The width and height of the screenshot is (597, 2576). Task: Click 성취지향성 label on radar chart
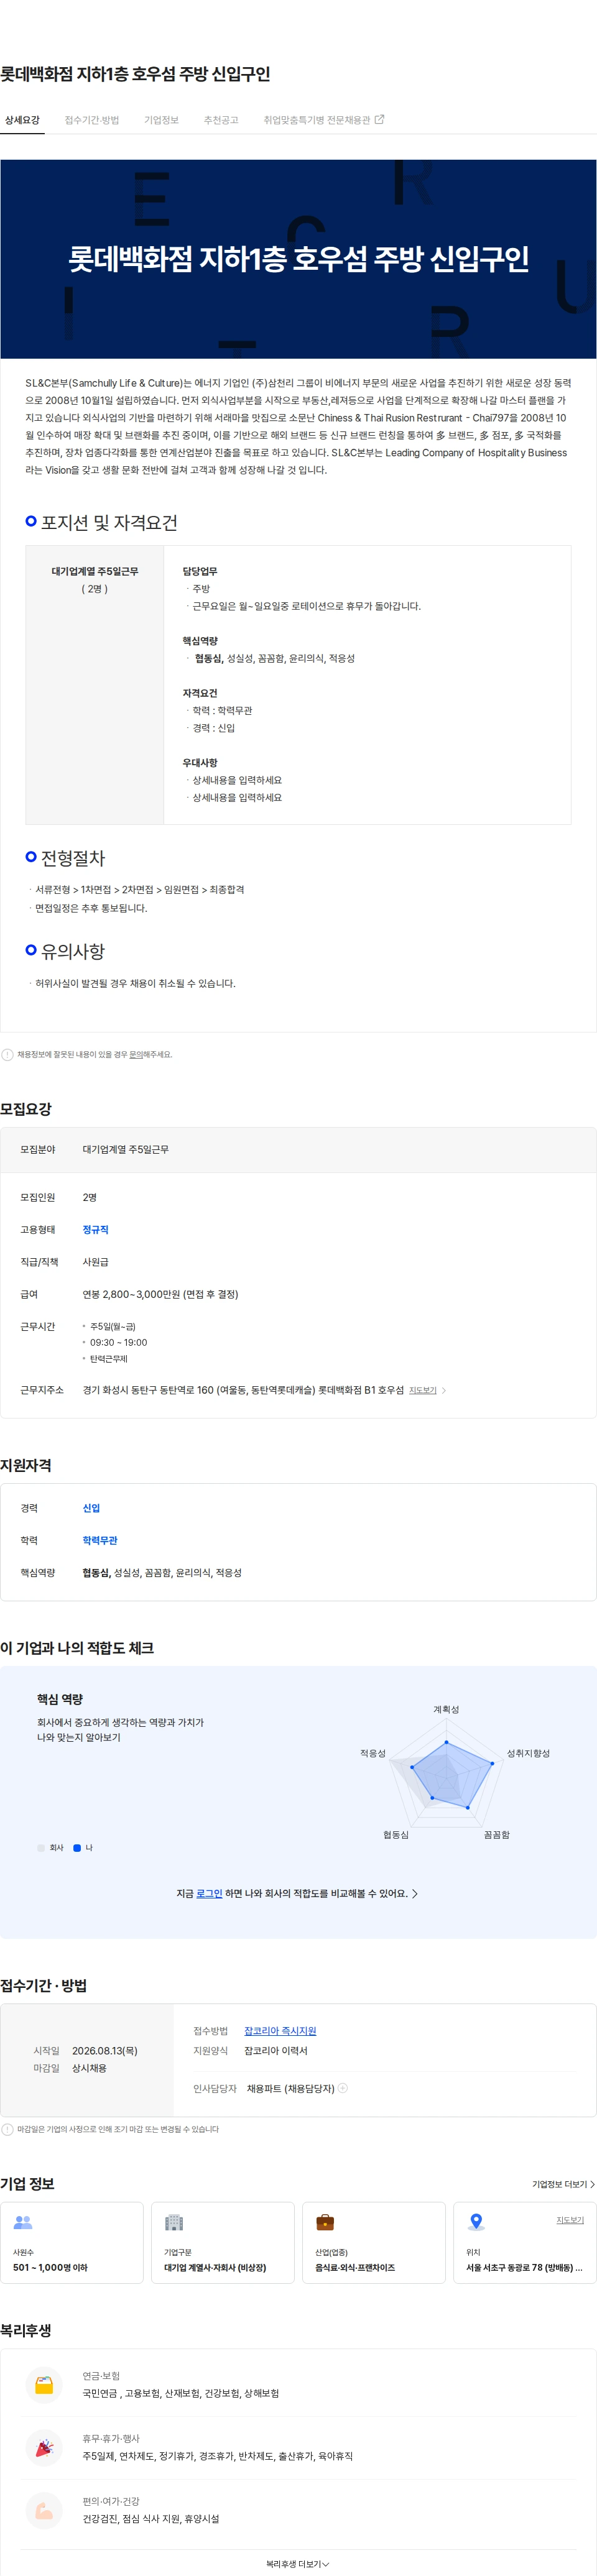(528, 1753)
